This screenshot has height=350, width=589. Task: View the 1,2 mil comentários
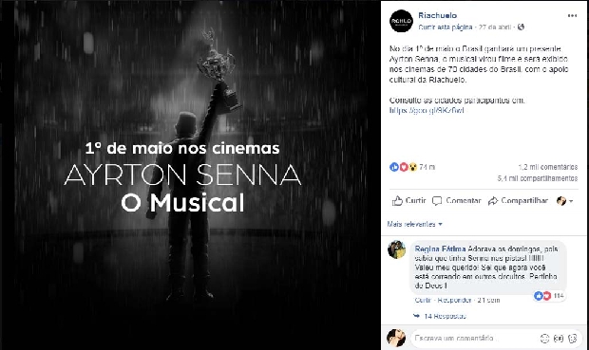[548, 167]
